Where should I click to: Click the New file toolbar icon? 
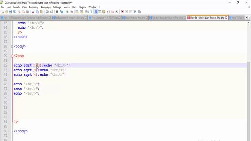(x=2, y=12)
